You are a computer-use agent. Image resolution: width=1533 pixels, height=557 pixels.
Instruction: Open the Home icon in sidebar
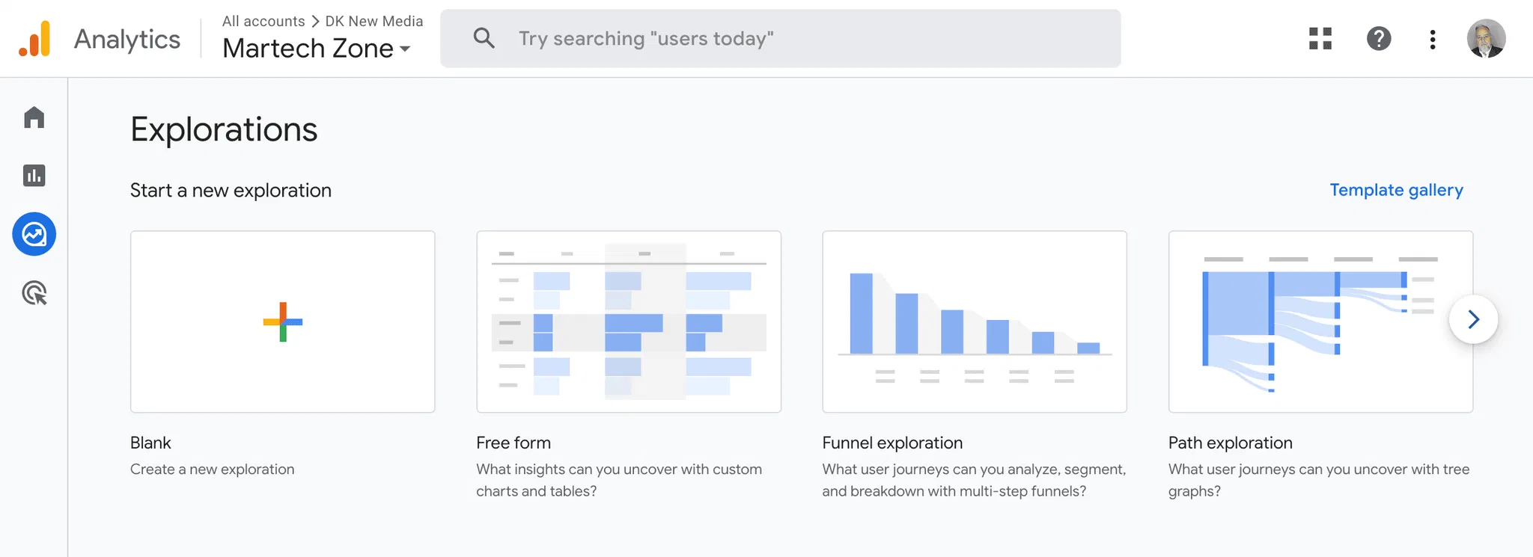(x=34, y=117)
